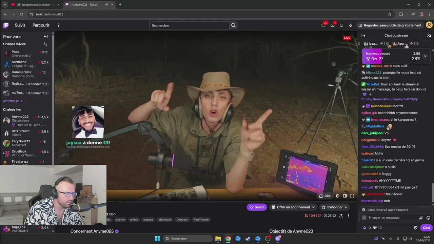Screen dimensions: 434x244
Task: Open the S'abonner dropdown
Action: tap(335, 207)
